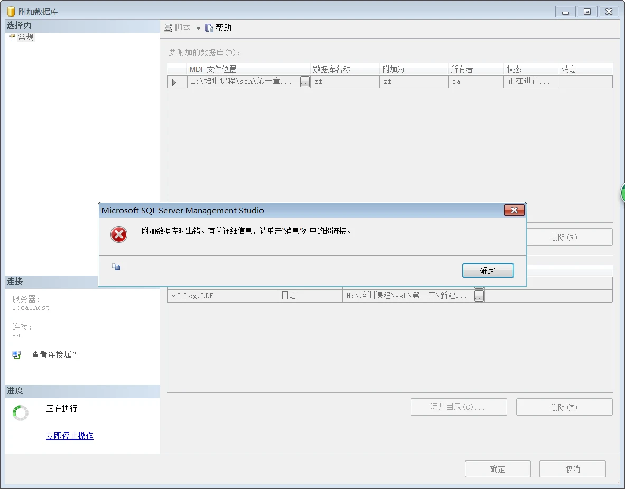Image resolution: width=625 pixels, height=489 pixels.
Task: Click log file path H:\培训课程\ssh\第一章\新建...
Action: pyautogui.click(x=408, y=296)
